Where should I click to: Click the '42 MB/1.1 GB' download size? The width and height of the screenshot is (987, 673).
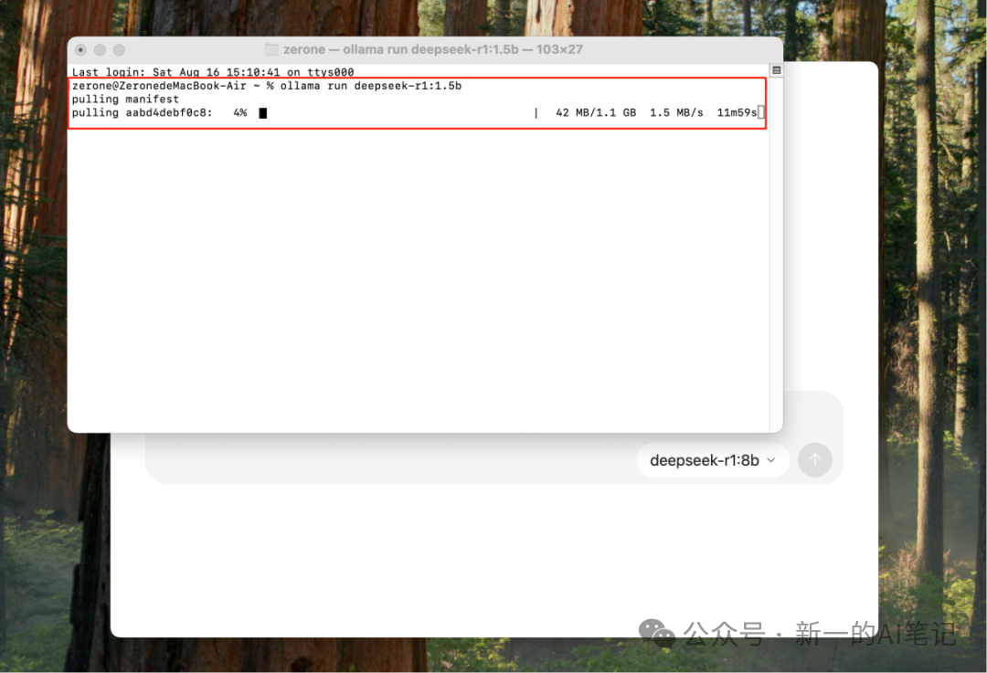click(596, 112)
